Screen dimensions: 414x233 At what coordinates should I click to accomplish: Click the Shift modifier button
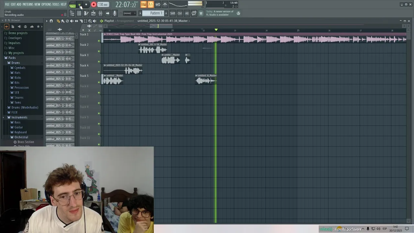[173, 13]
